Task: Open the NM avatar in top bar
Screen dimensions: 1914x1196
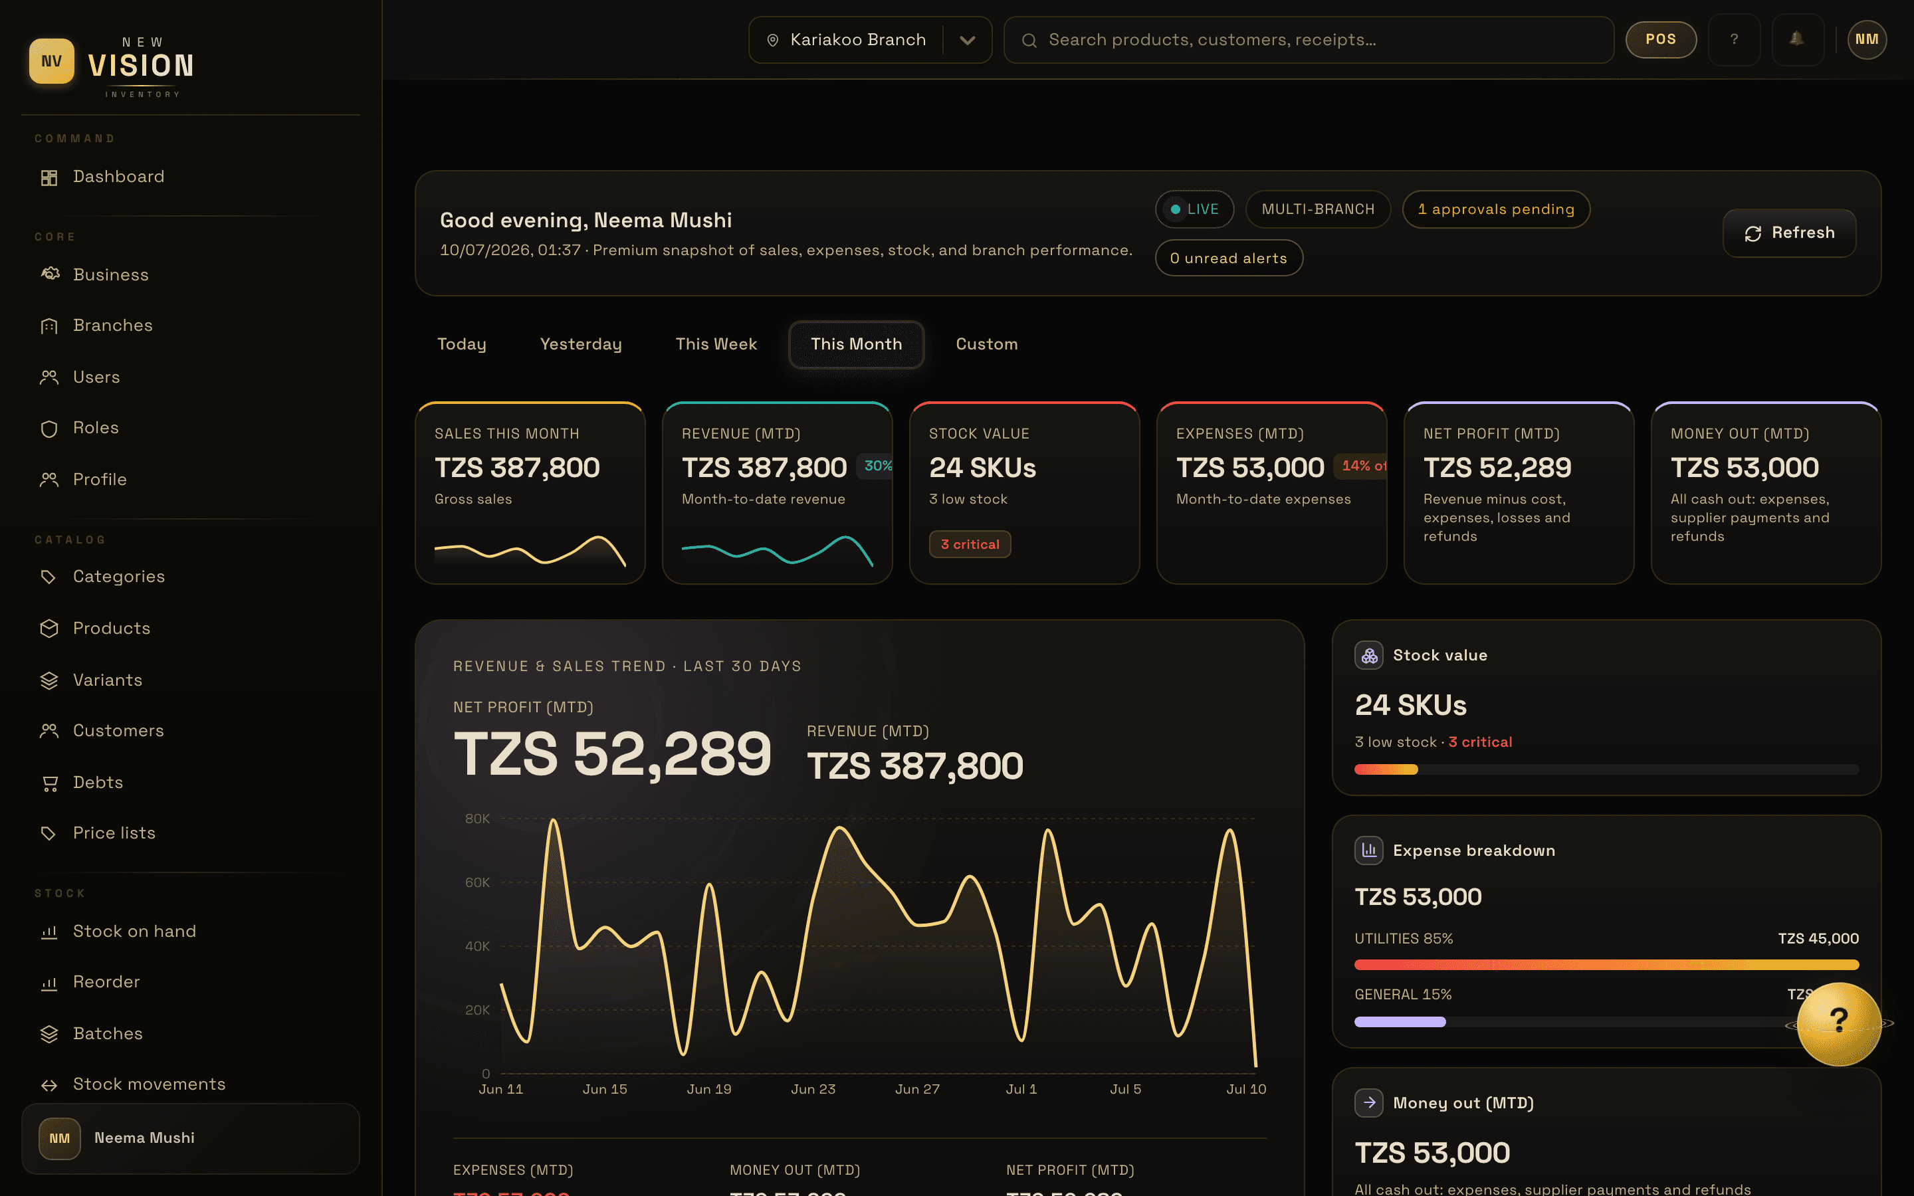Action: [x=1867, y=39]
